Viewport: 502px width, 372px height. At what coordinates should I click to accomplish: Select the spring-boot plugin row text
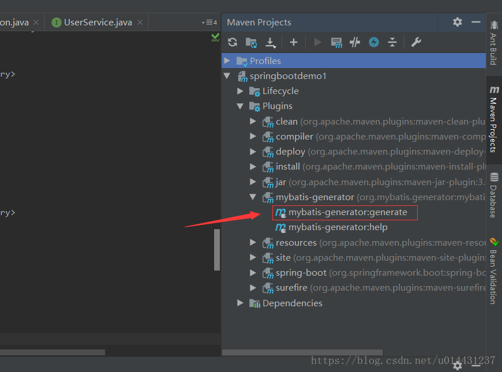381,272
